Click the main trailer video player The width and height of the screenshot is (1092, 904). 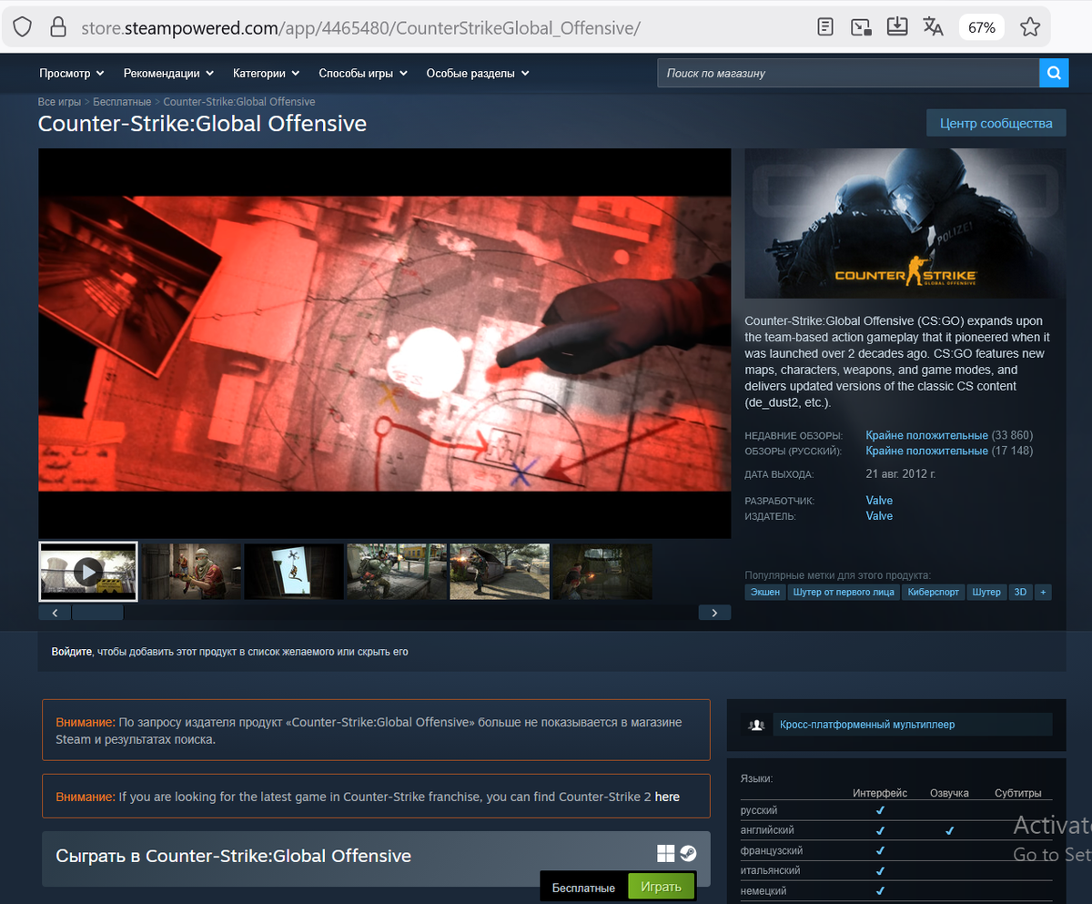(x=384, y=343)
